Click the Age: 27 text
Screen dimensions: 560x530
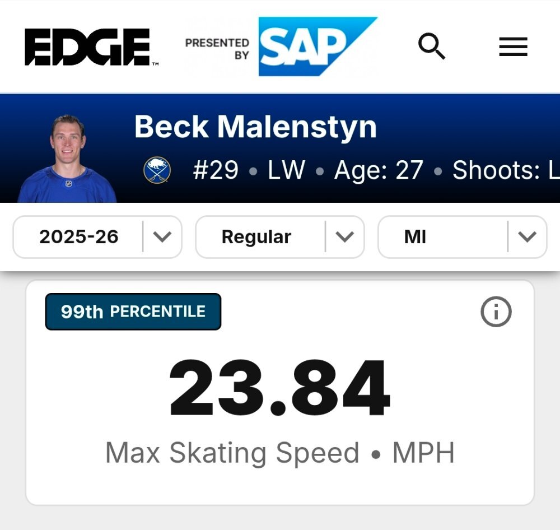click(379, 170)
